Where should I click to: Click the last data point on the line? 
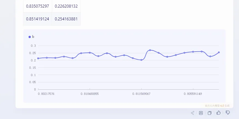[x=219, y=52]
